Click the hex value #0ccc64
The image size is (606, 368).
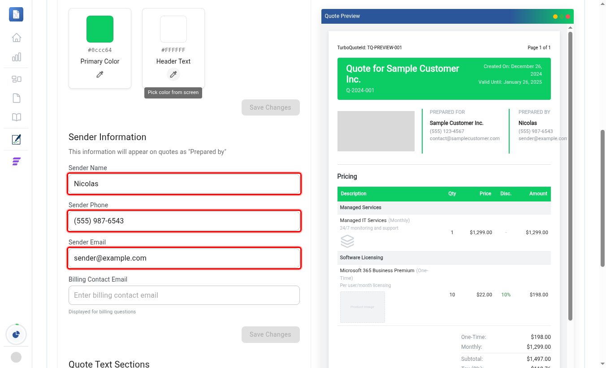coord(100,50)
